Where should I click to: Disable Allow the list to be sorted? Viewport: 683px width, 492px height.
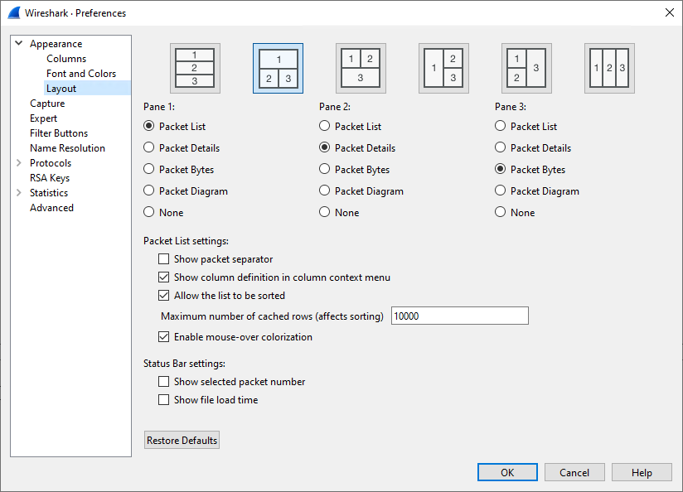(163, 295)
